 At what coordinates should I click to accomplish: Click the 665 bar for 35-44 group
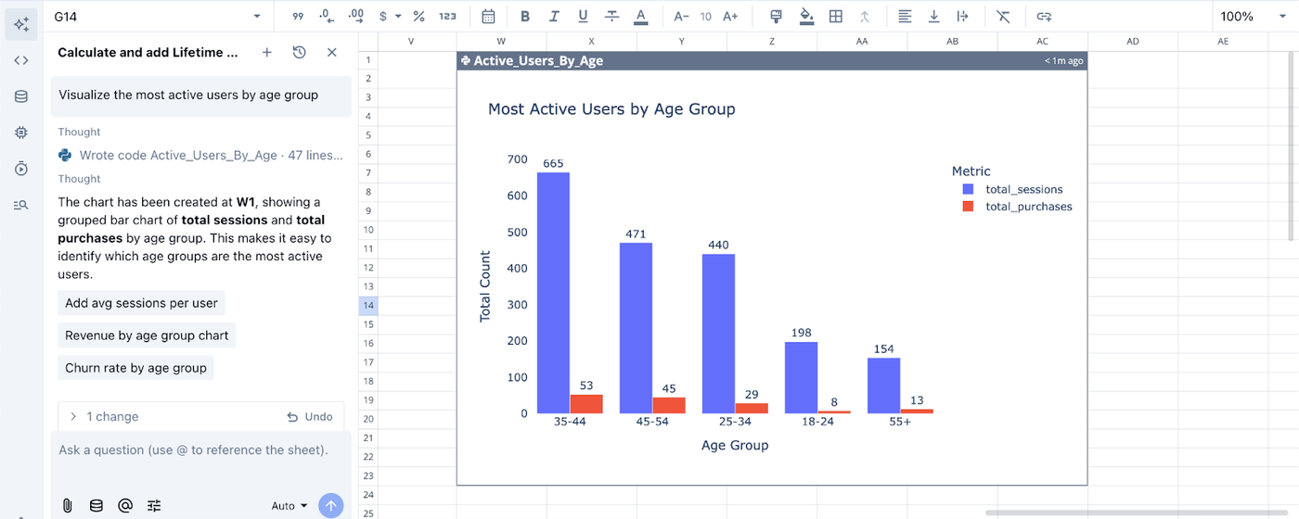pos(553,293)
